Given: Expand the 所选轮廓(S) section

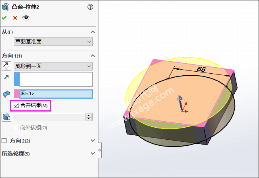Looking at the screenshot, I should pos(93,153).
